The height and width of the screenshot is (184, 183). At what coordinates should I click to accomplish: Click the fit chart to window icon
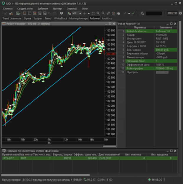(93, 13)
